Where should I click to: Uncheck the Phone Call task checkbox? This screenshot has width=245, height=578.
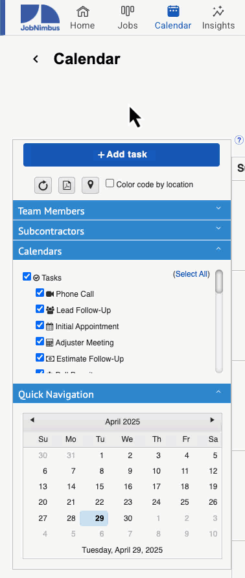tap(40, 293)
